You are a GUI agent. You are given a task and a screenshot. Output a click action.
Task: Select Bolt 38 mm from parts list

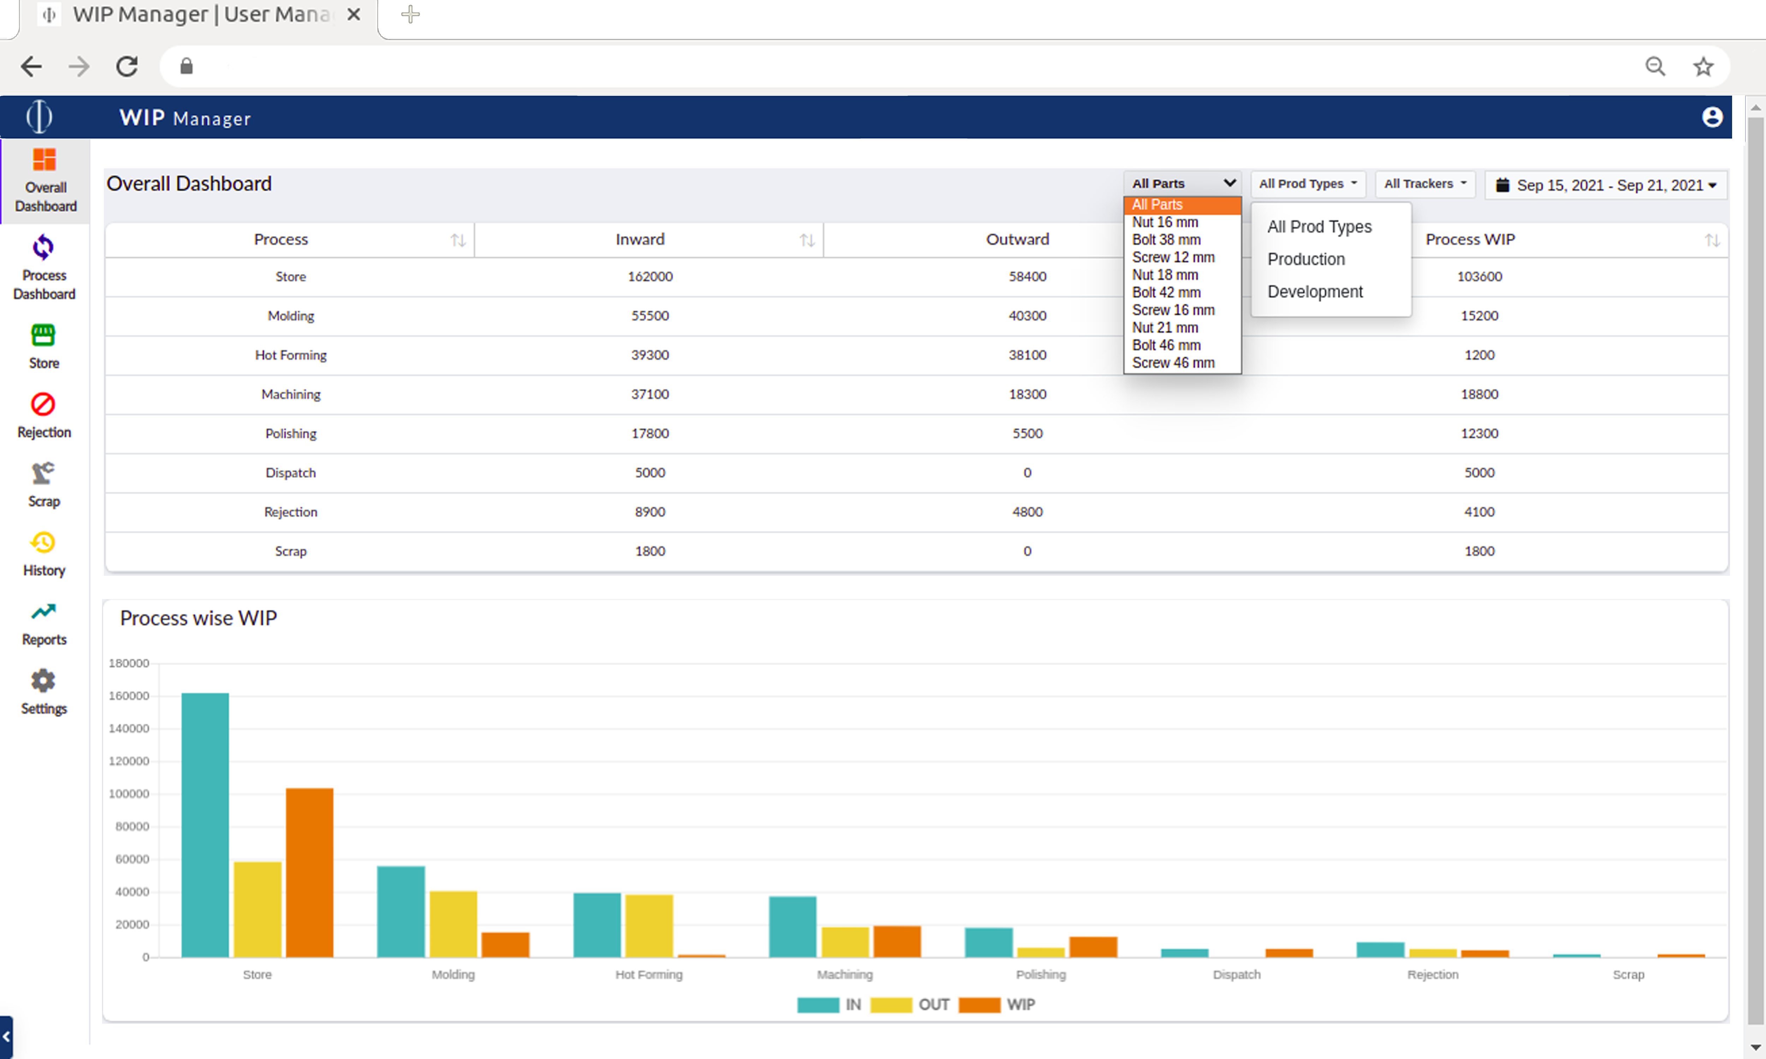point(1166,240)
